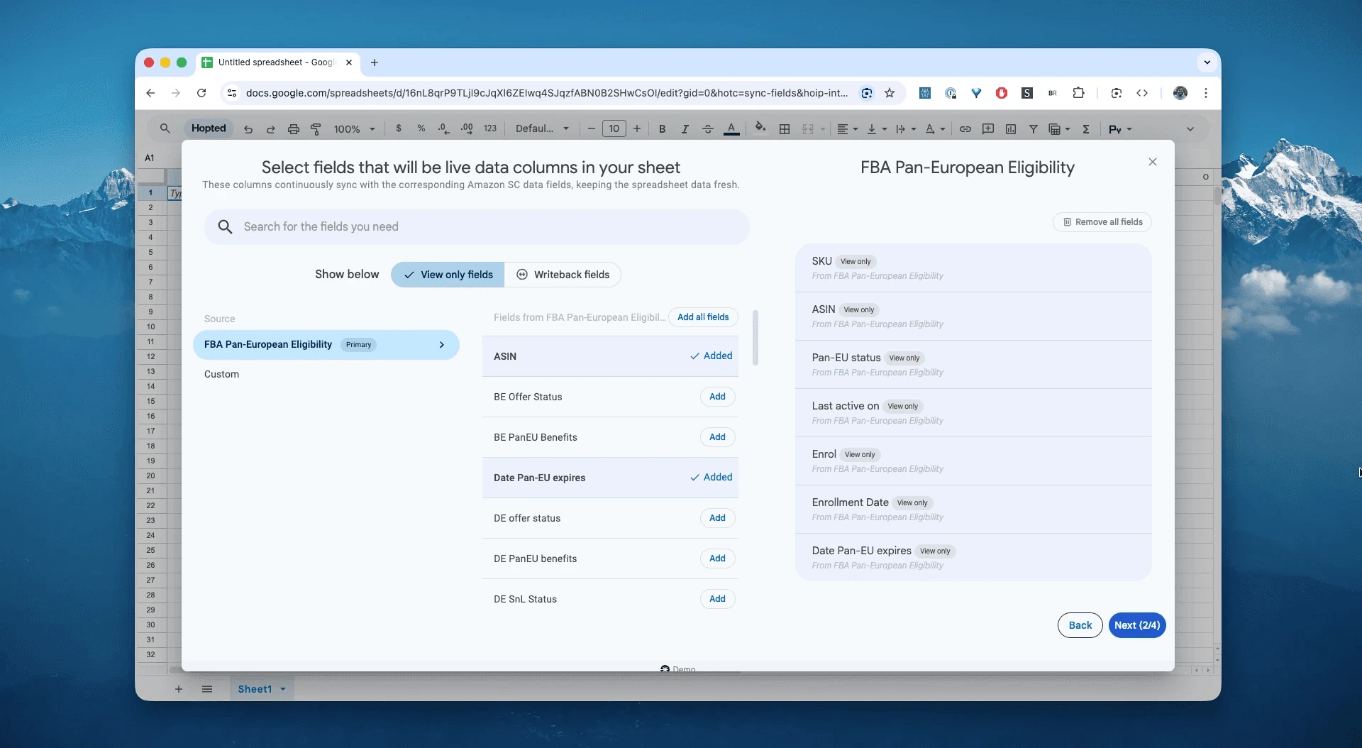Click the search menus magnifier icon
Viewport: 1362px width, 748px height.
[165, 128]
